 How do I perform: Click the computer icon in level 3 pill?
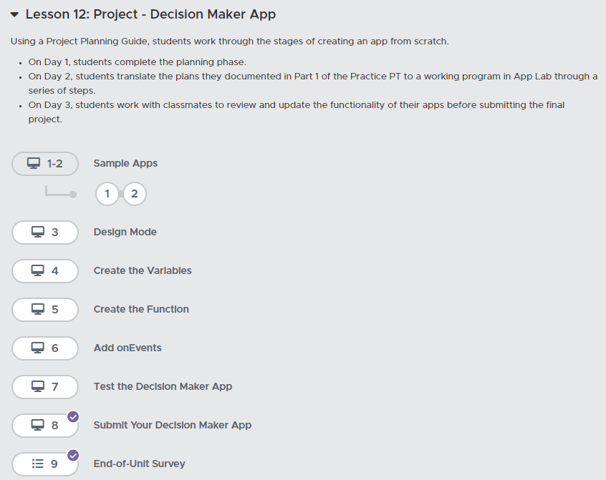pyautogui.click(x=38, y=232)
